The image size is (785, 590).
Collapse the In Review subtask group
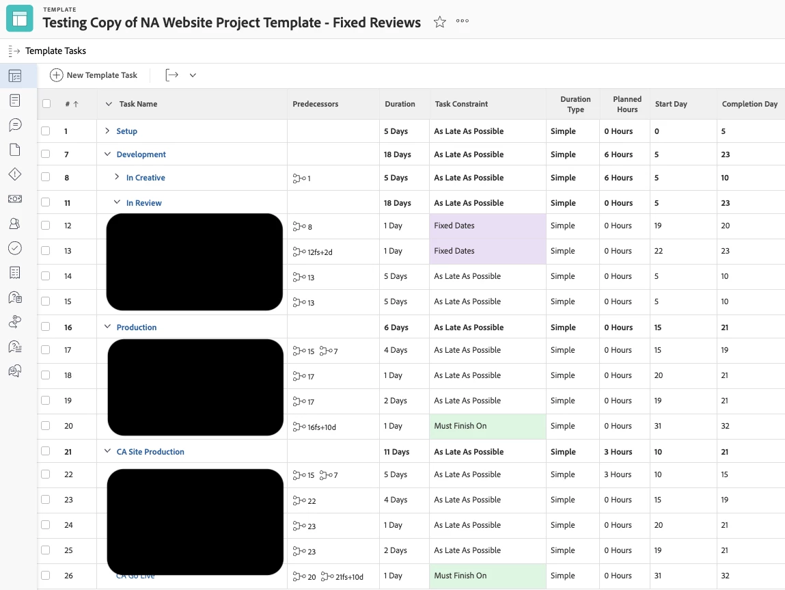[x=117, y=202]
